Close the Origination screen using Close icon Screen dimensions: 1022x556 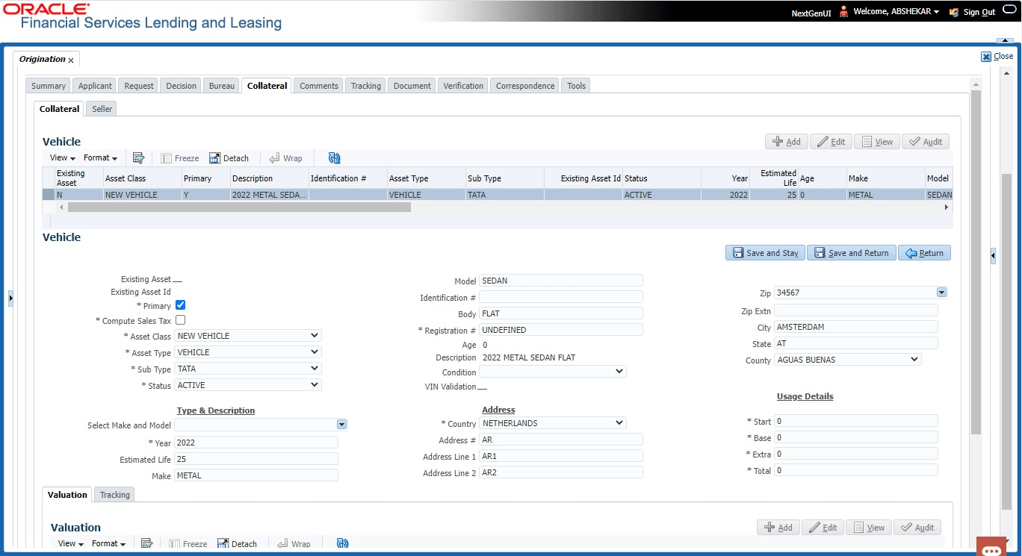[986, 57]
